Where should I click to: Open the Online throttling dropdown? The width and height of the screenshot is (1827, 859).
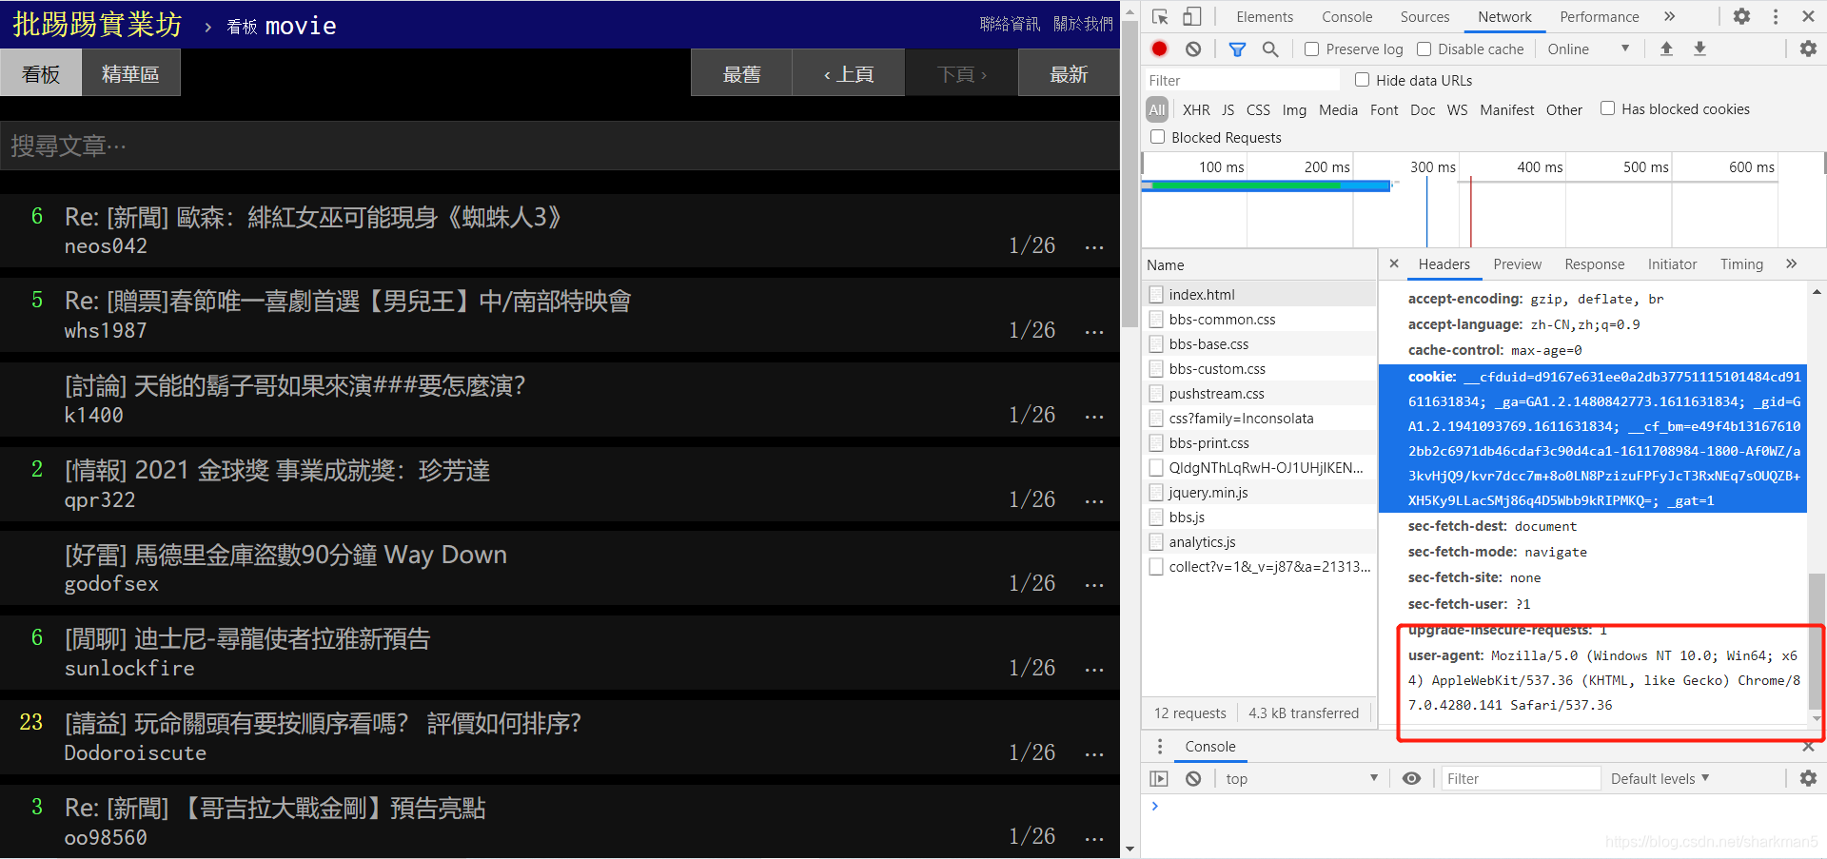click(1588, 49)
